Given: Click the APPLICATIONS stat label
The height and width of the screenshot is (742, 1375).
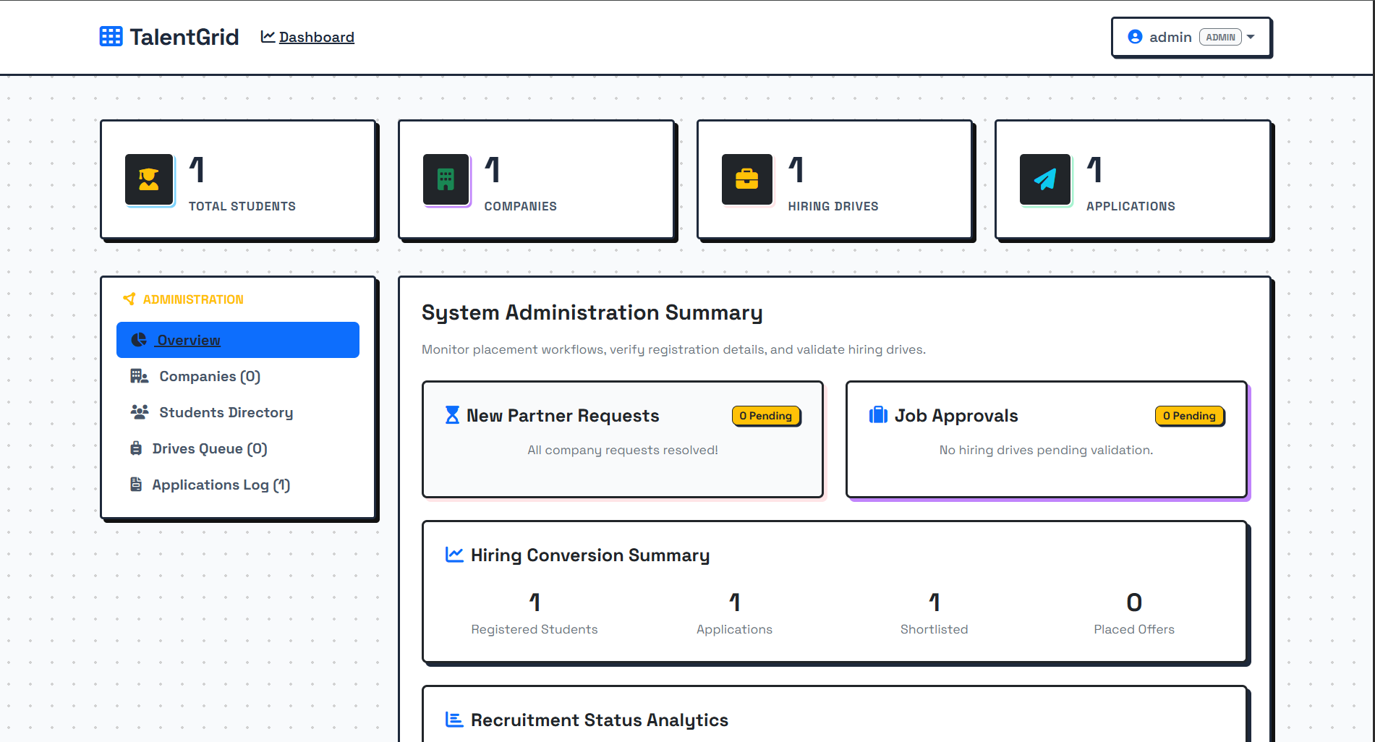Looking at the screenshot, I should tap(1131, 206).
